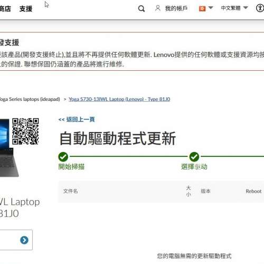
Task: Click the 您的電腦無需的更新驅動程式 message
Action: click(194, 256)
